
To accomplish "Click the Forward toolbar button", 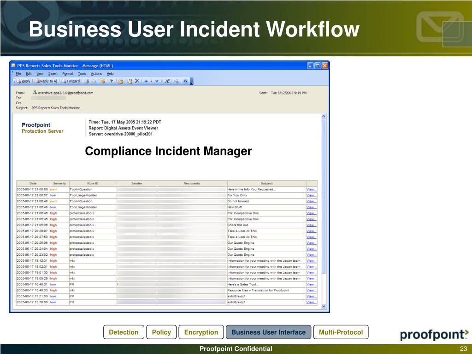I will click(71, 81).
